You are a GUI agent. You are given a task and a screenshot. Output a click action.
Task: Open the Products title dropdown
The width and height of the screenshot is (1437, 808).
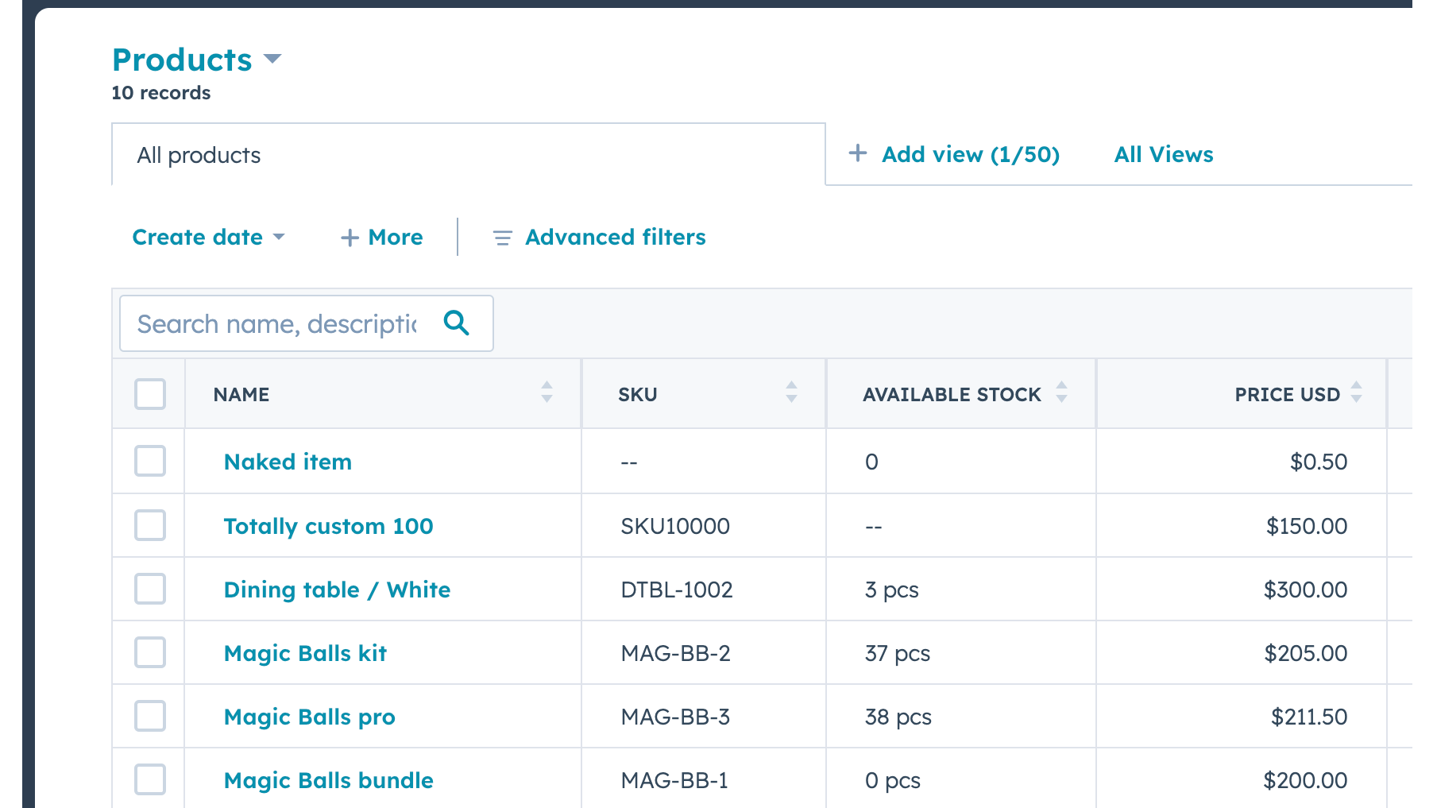coord(273,59)
